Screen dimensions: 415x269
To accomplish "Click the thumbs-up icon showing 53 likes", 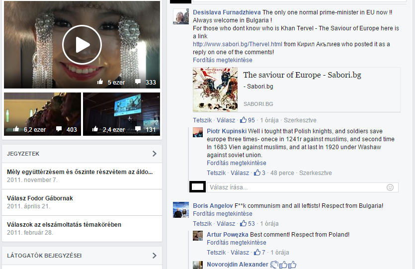I will (x=243, y=223).
